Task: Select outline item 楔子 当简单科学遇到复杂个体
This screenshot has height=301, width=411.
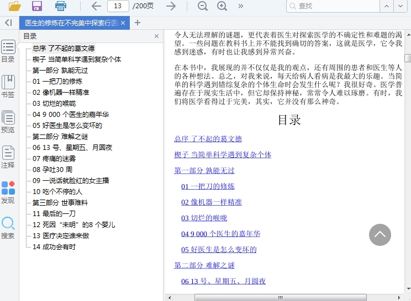Action: (x=77, y=60)
